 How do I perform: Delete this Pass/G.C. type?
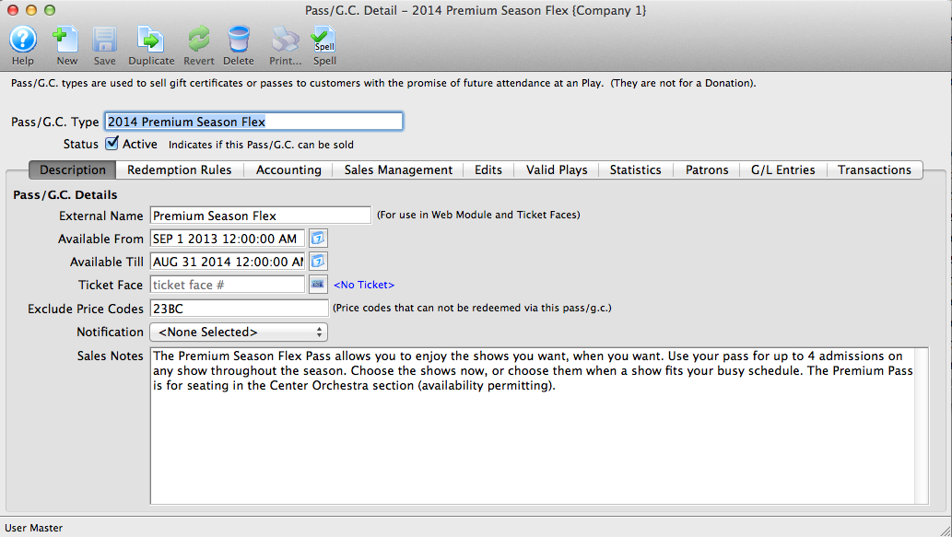239,41
